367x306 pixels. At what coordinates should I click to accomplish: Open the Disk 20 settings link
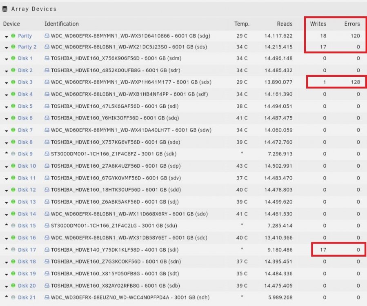click(x=27, y=286)
